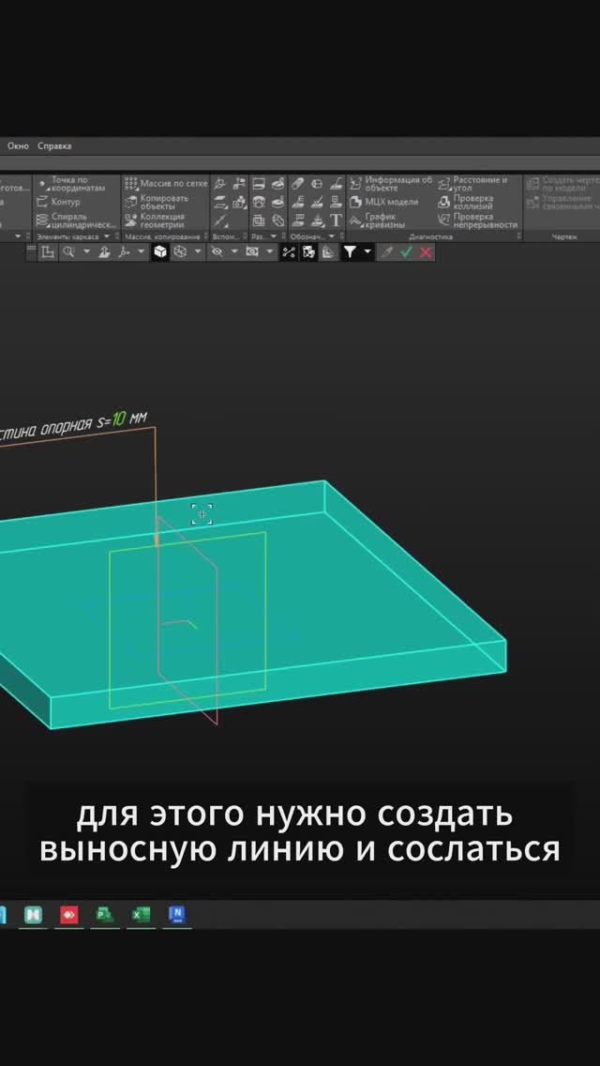Toggle shaded display mode cube

click(159, 252)
